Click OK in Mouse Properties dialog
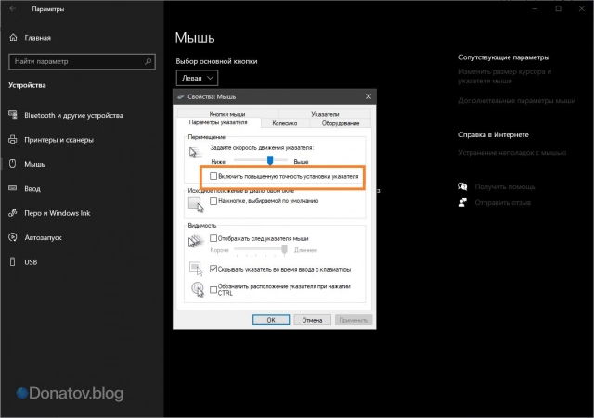The image size is (594, 418). pos(271,320)
